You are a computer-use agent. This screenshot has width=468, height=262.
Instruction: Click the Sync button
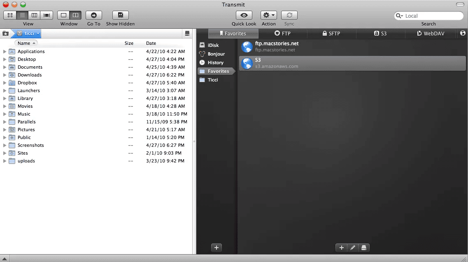point(289,15)
